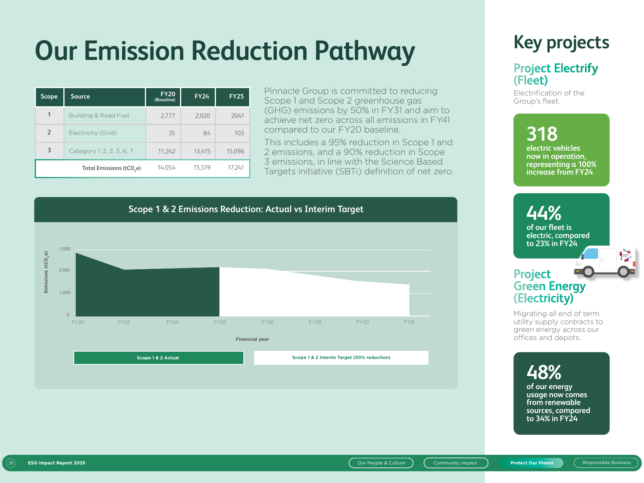The width and height of the screenshot is (644, 483).
Task: Select the Scope 1 & 2 Actual legend
Action: coord(158,358)
